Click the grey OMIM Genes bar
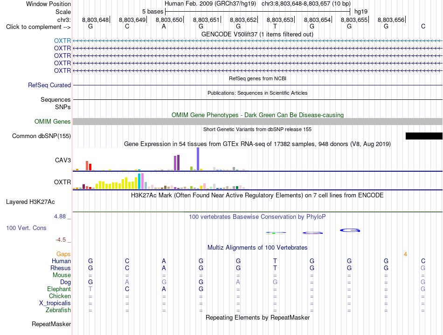This screenshot has width=443, height=335. pyautogui.click(x=257, y=122)
